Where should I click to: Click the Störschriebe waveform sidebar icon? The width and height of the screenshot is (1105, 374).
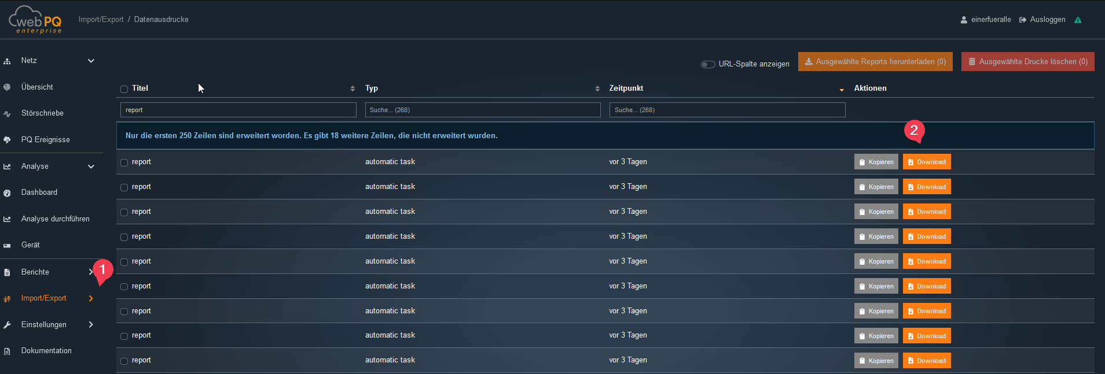coord(7,114)
